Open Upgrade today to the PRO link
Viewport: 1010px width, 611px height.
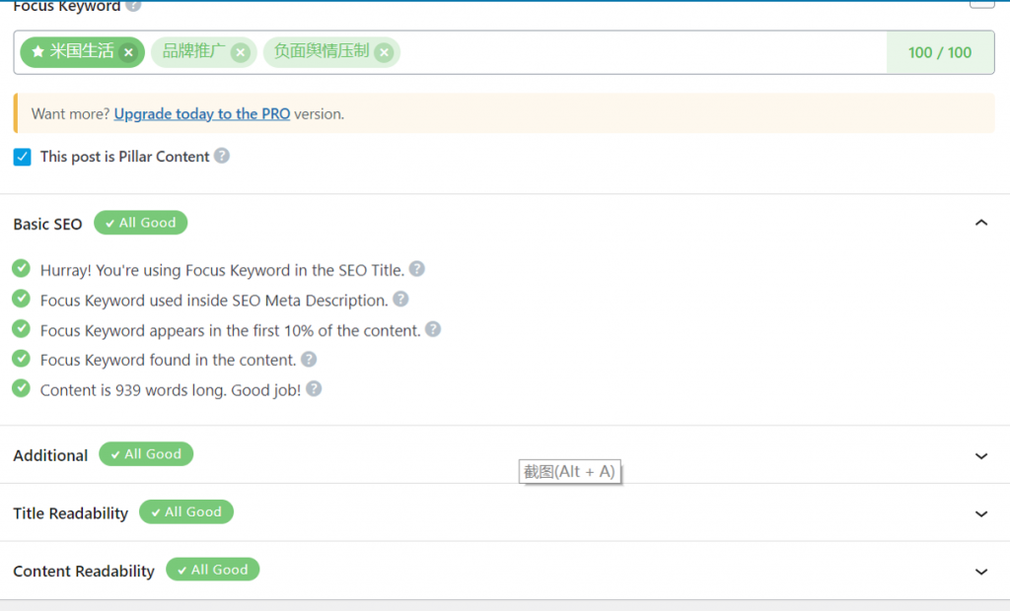[201, 114]
